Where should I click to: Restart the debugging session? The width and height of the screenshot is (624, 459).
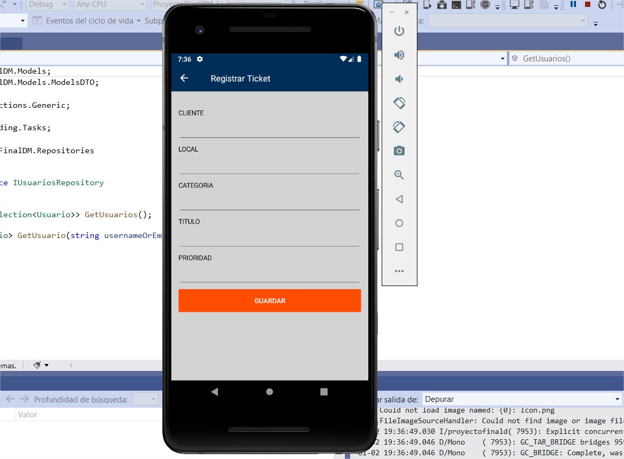(602, 5)
